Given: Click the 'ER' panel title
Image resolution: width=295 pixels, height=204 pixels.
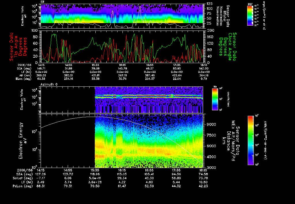Looking at the screenshot, I should point(42,2).
